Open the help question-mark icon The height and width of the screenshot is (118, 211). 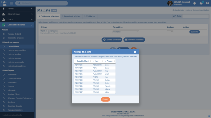[201, 3]
